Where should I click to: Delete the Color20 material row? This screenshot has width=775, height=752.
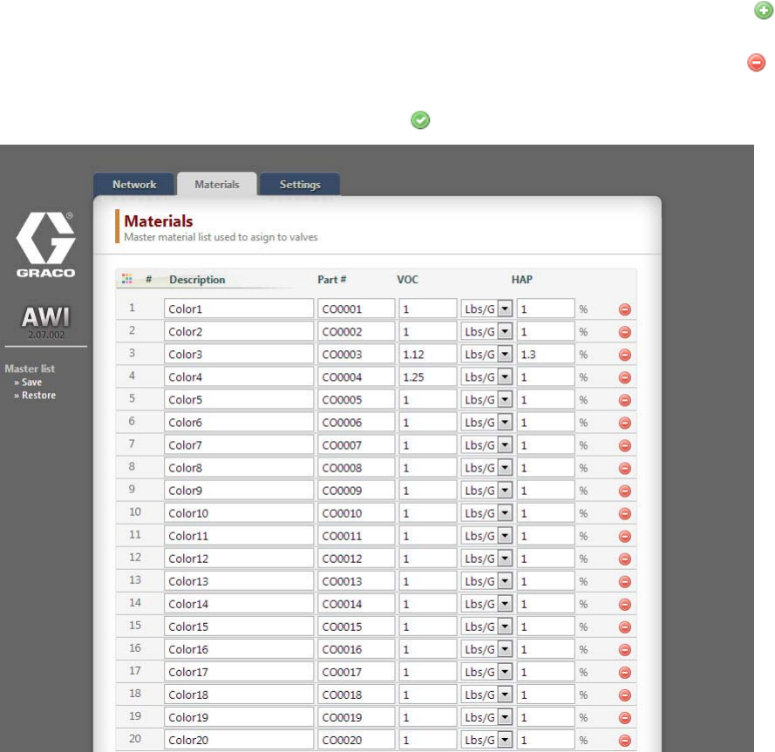625,741
